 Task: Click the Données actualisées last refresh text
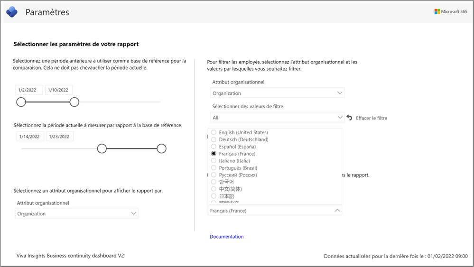tap(396, 256)
